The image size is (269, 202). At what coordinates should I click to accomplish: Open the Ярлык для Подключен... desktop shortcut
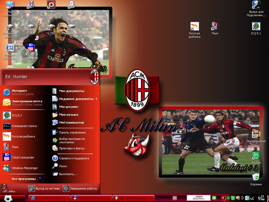(256, 9)
